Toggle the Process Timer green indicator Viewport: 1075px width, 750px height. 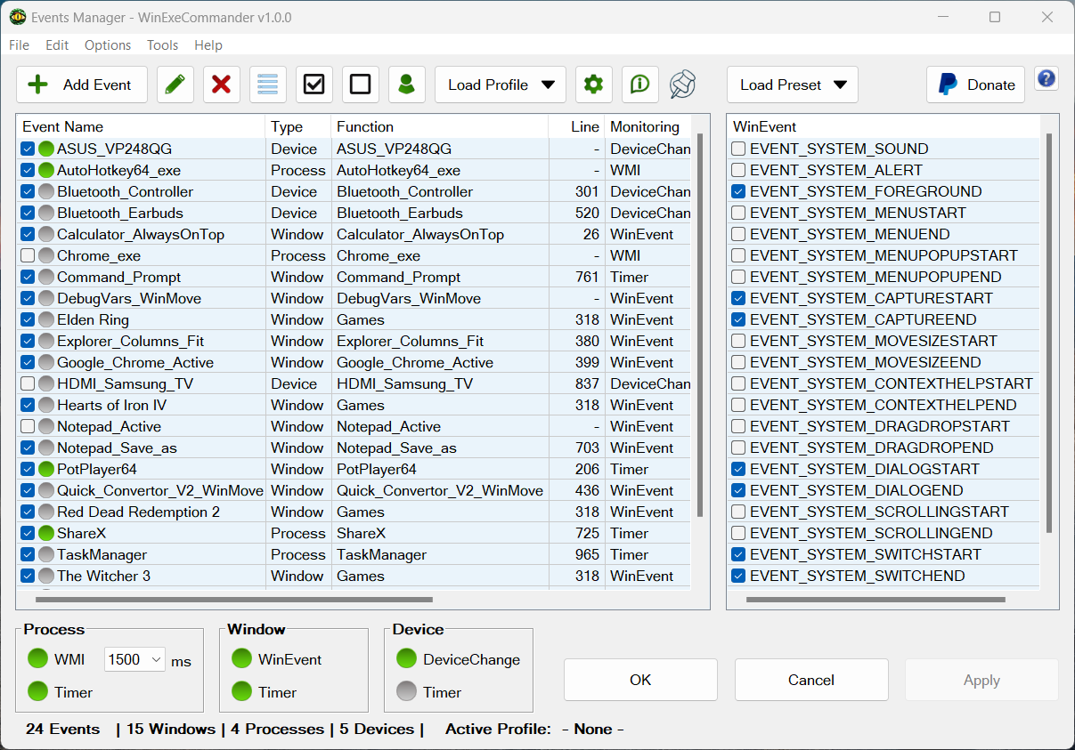(x=37, y=691)
